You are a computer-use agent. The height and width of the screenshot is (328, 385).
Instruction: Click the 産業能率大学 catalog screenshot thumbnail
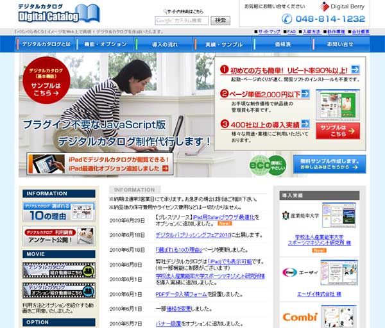tap(339, 215)
